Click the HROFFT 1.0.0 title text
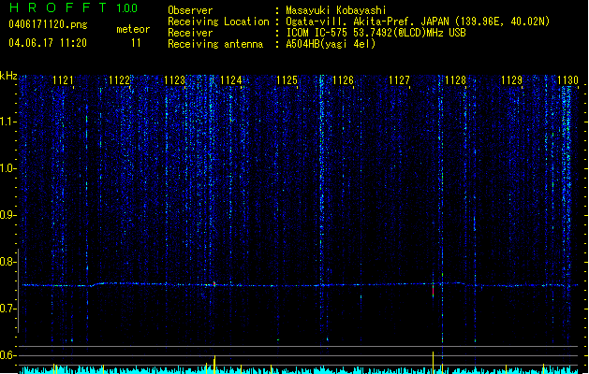This screenshot has width=589, height=374. [x=74, y=7]
